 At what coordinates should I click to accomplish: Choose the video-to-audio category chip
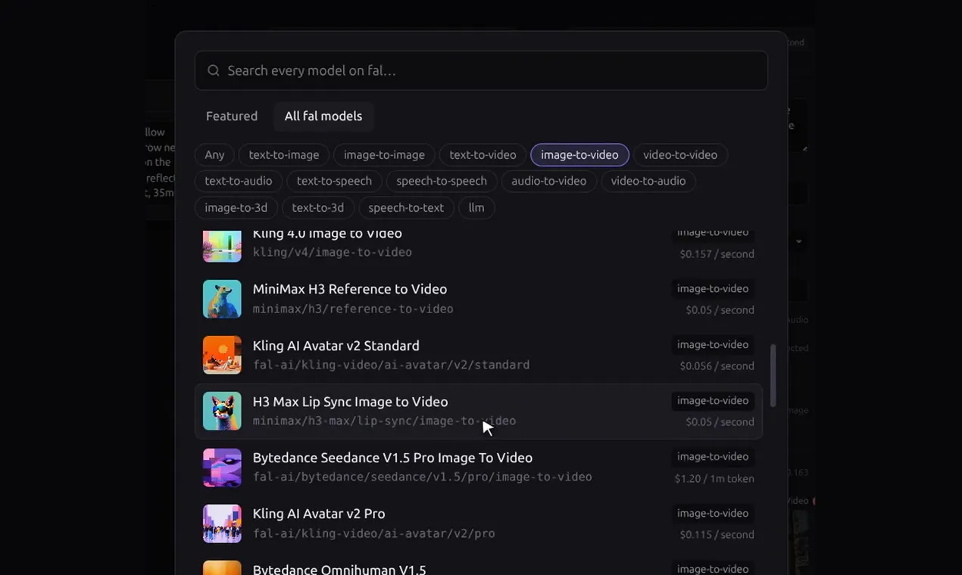click(x=648, y=181)
